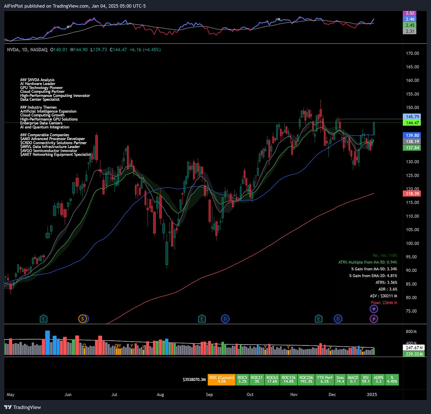Image resolution: width=431 pixels, height=414 pixels.
Task: Click the ### Industry Themes heading
Action: point(38,107)
